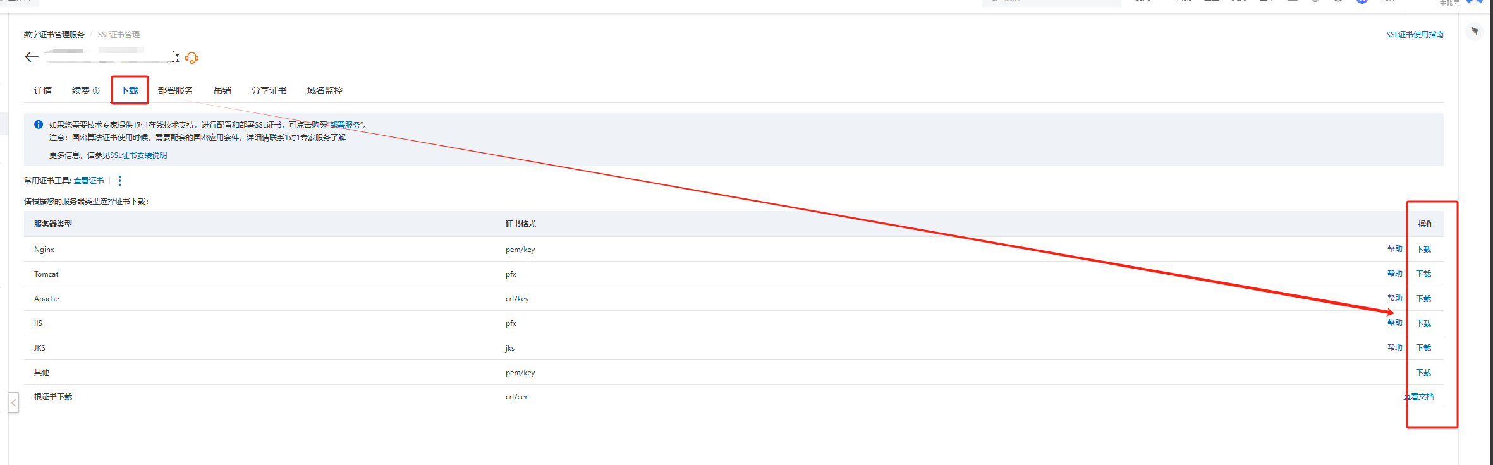This screenshot has width=1493, height=465.
Task: Expand the collapsed left sidebar arrow
Action: [x=13, y=402]
